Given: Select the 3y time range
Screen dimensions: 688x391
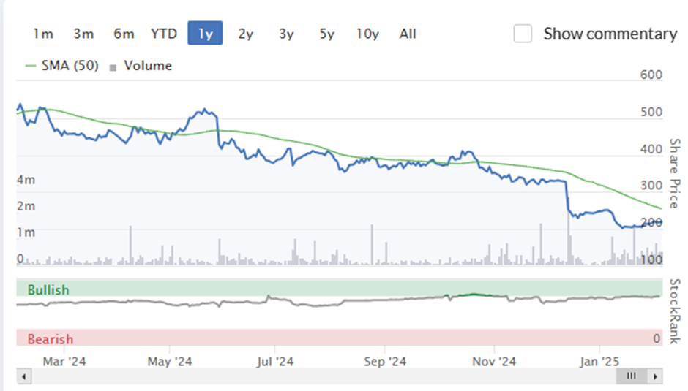Looking at the screenshot, I should tap(286, 34).
